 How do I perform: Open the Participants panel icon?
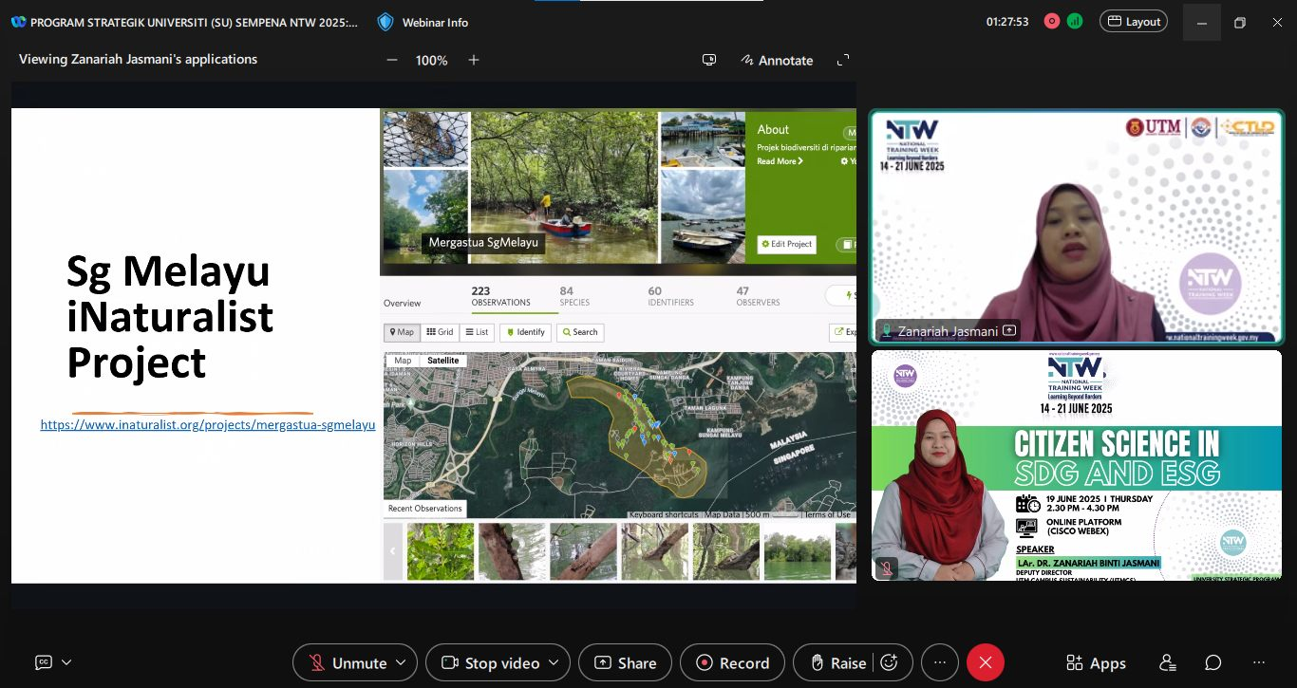tap(1168, 662)
